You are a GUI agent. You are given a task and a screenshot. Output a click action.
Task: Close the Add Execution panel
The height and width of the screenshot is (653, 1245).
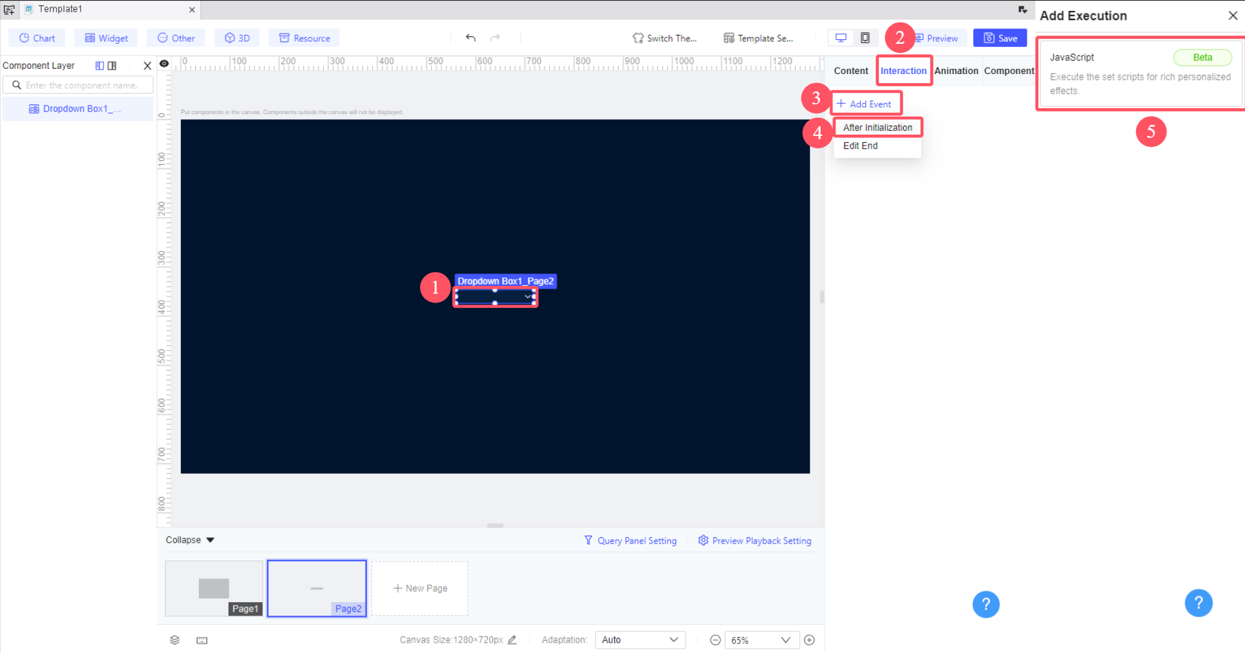[1233, 15]
